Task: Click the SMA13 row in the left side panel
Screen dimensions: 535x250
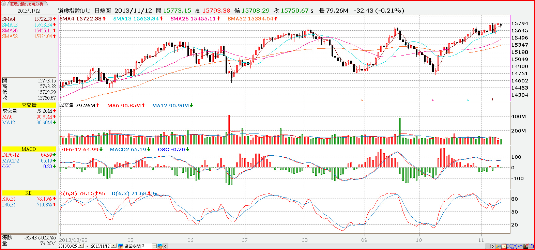Action: point(29,25)
